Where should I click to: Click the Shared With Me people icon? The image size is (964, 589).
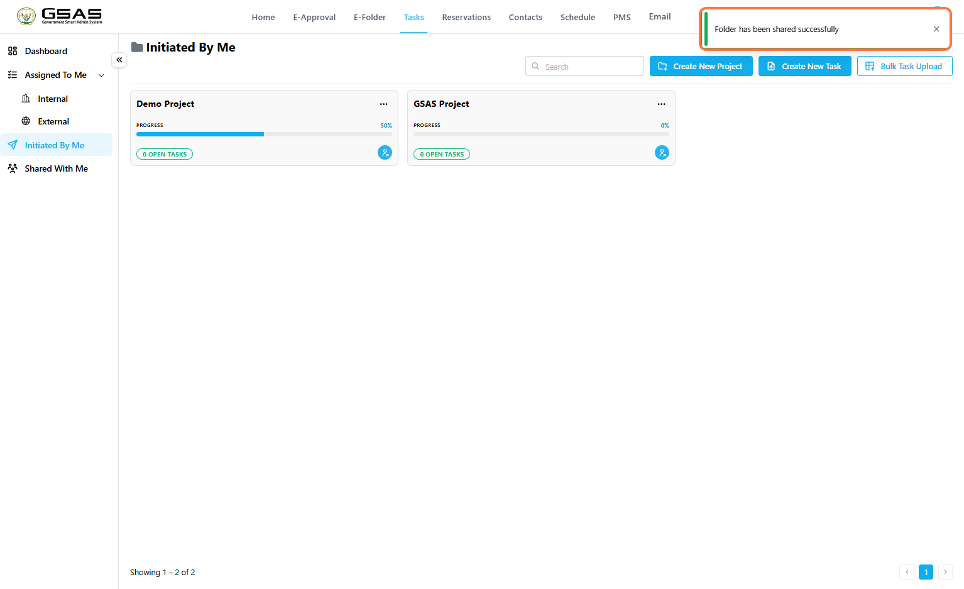pyautogui.click(x=13, y=168)
